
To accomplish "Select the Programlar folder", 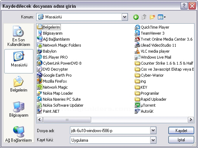I will click(147, 93).
